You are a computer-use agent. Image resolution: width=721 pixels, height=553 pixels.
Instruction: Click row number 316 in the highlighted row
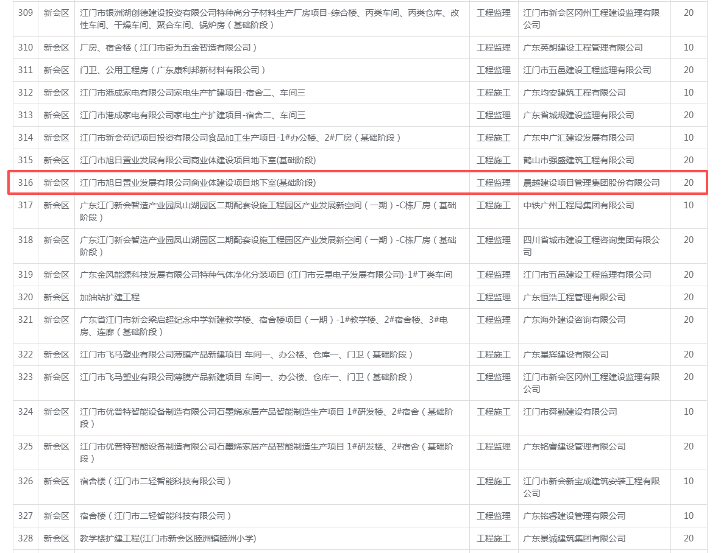click(x=25, y=183)
